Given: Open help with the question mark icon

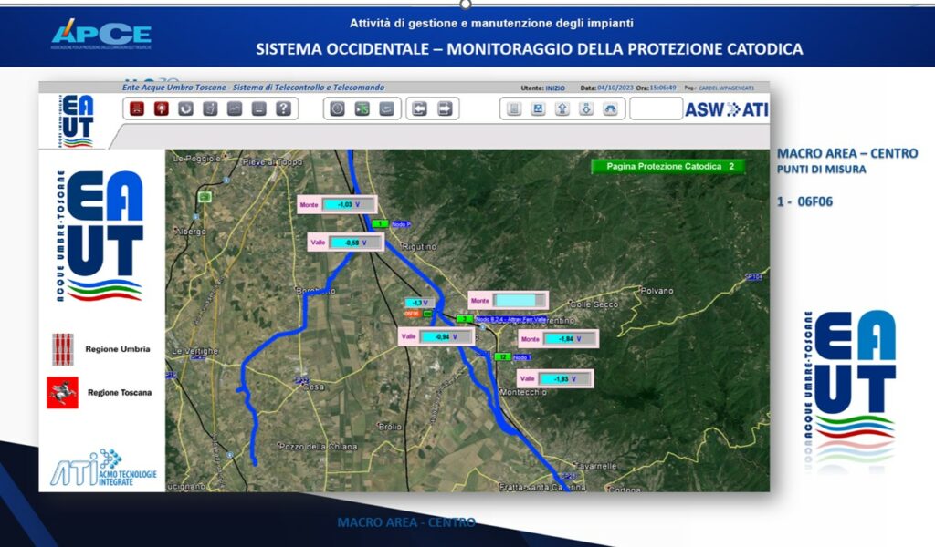Looking at the screenshot, I should [x=283, y=108].
